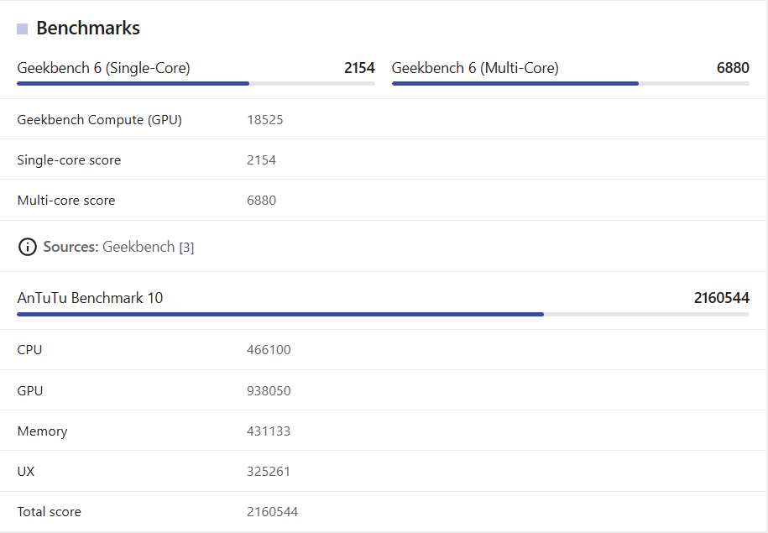Click the Memory row label
This screenshot has height=533, width=768.
43,431
